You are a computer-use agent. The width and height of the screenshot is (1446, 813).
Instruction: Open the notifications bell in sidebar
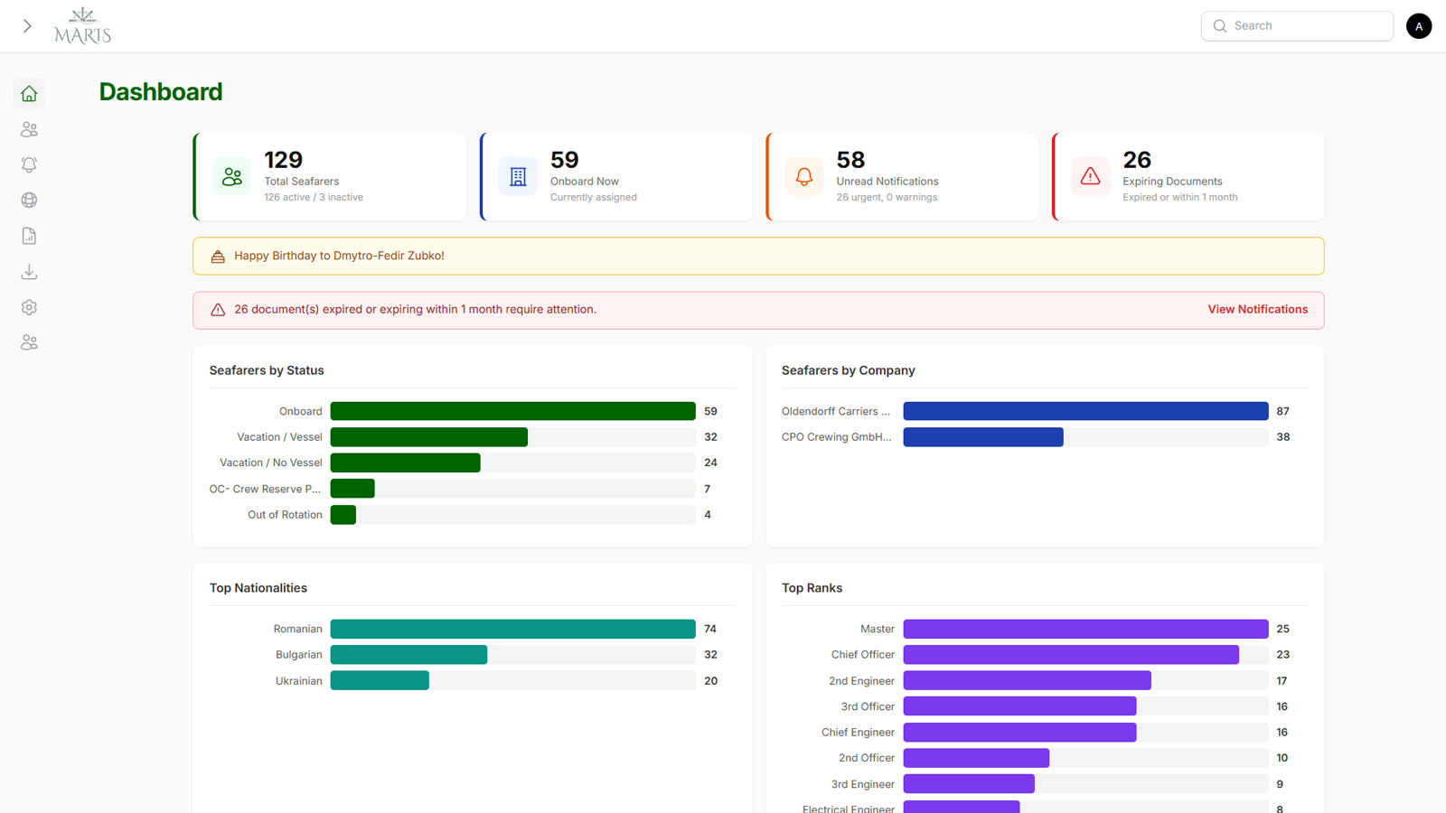click(x=29, y=164)
